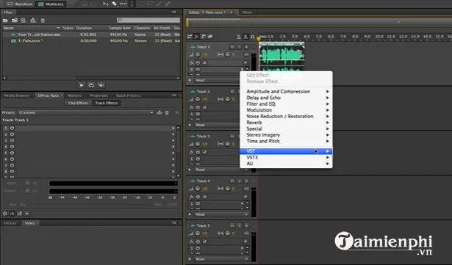Viewport: 452px width, 265px height.
Task: Click Sends icon in editor toolbar
Action: 204,36
